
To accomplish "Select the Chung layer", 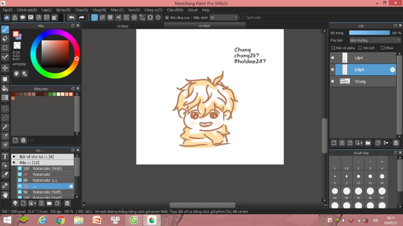I will [363, 81].
